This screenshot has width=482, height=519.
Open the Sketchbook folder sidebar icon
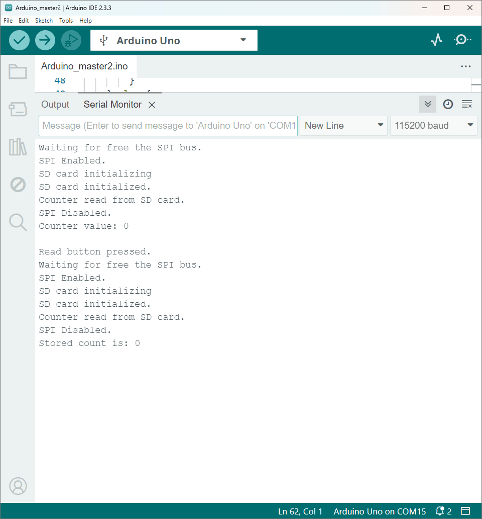(18, 71)
